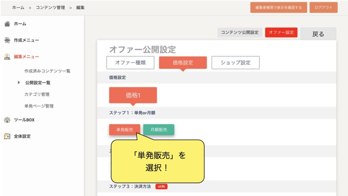The image size is (348, 196).
Task: Switch to the ショップ設定 tab
Action: point(236,63)
